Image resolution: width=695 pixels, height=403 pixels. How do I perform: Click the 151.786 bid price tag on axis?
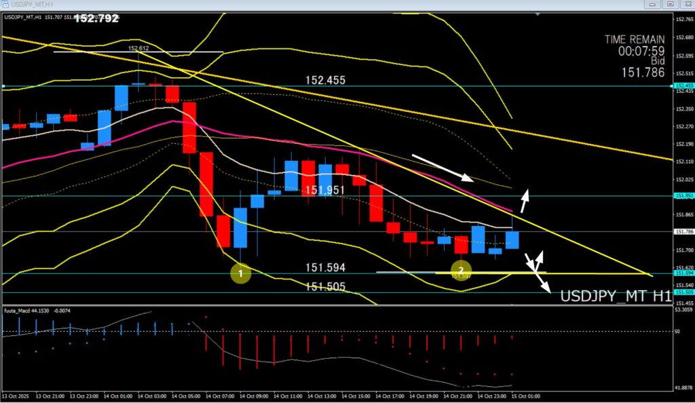click(683, 231)
